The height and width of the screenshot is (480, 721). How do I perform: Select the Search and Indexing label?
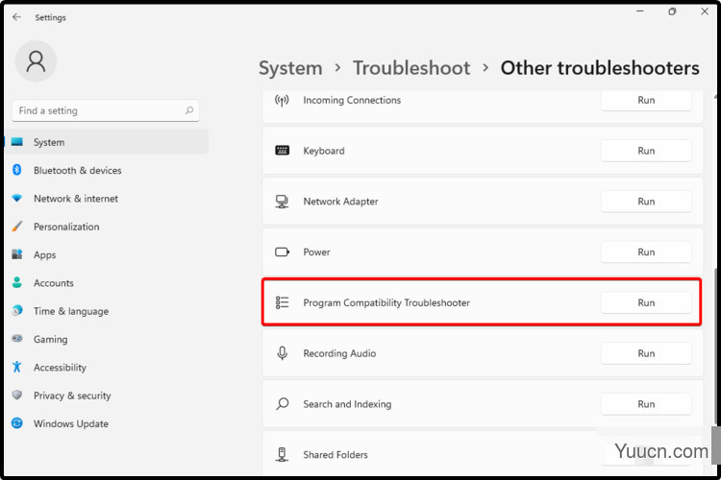click(347, 404)
